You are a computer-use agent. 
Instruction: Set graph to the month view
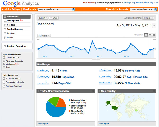[154, 35]
